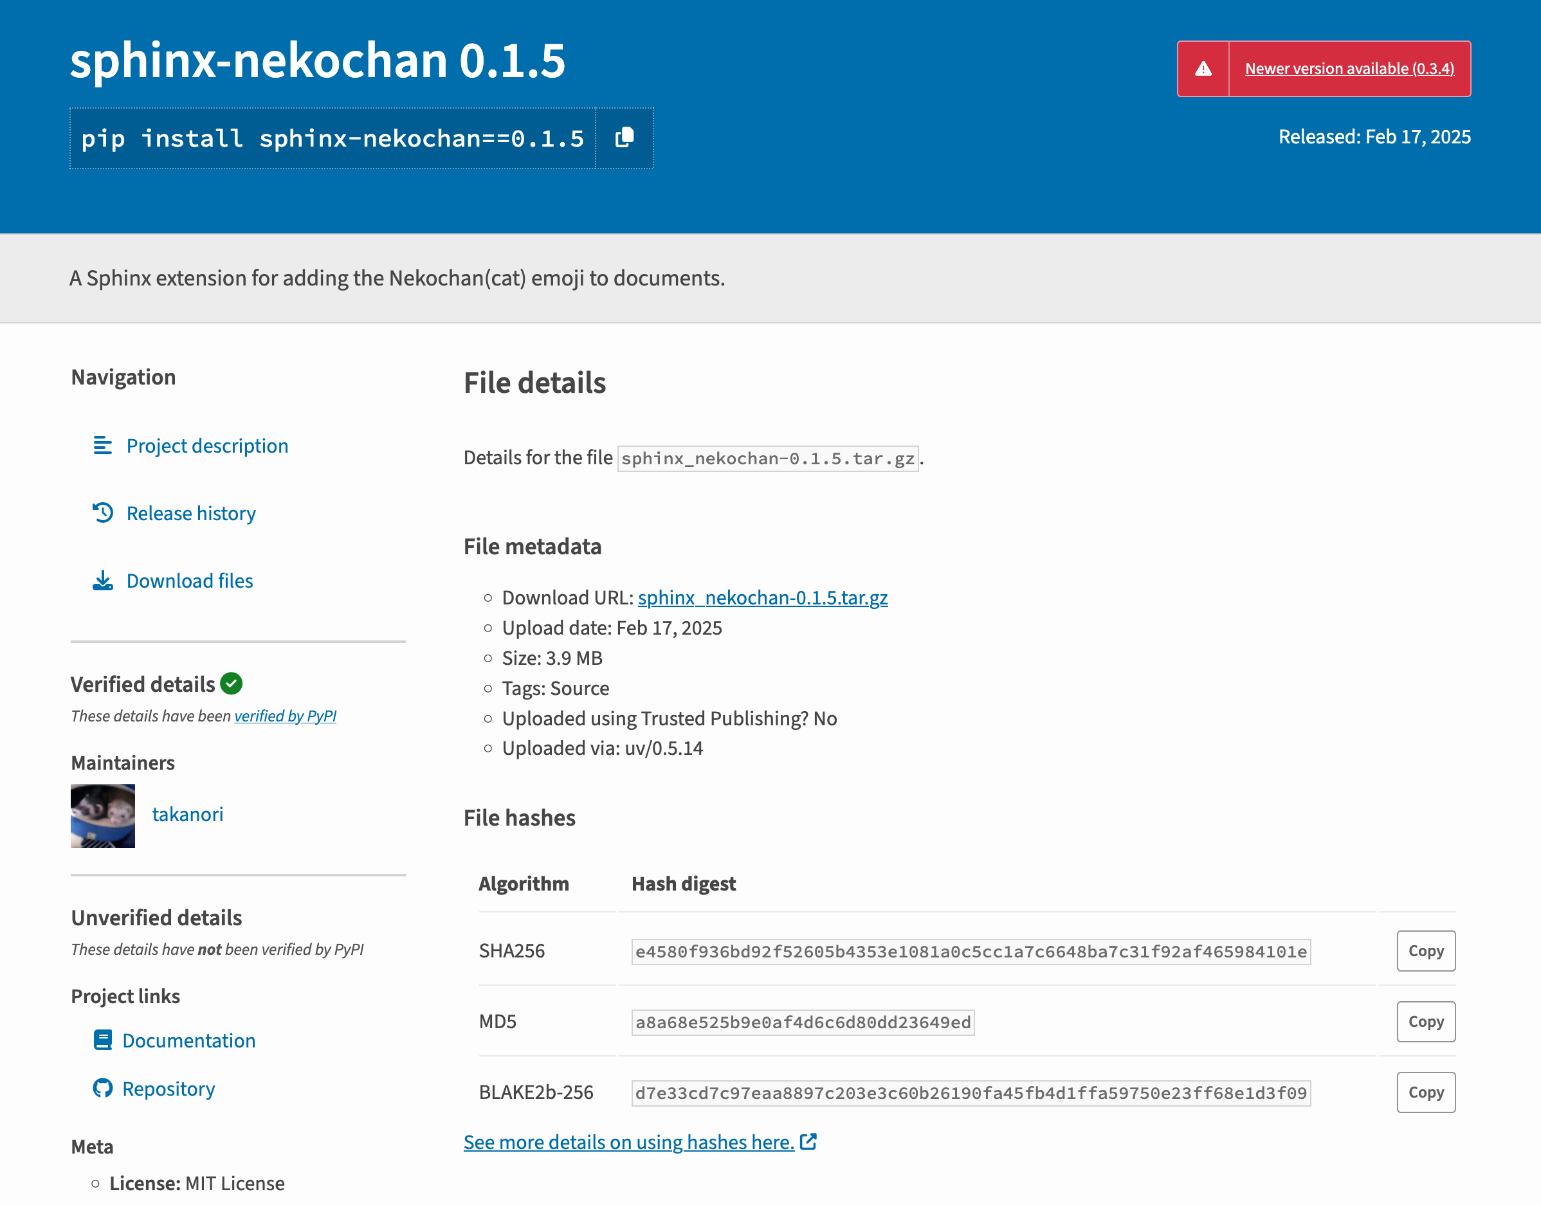
Task: Open Newer version available (0.3.4) link
Action: (1349, 68)
